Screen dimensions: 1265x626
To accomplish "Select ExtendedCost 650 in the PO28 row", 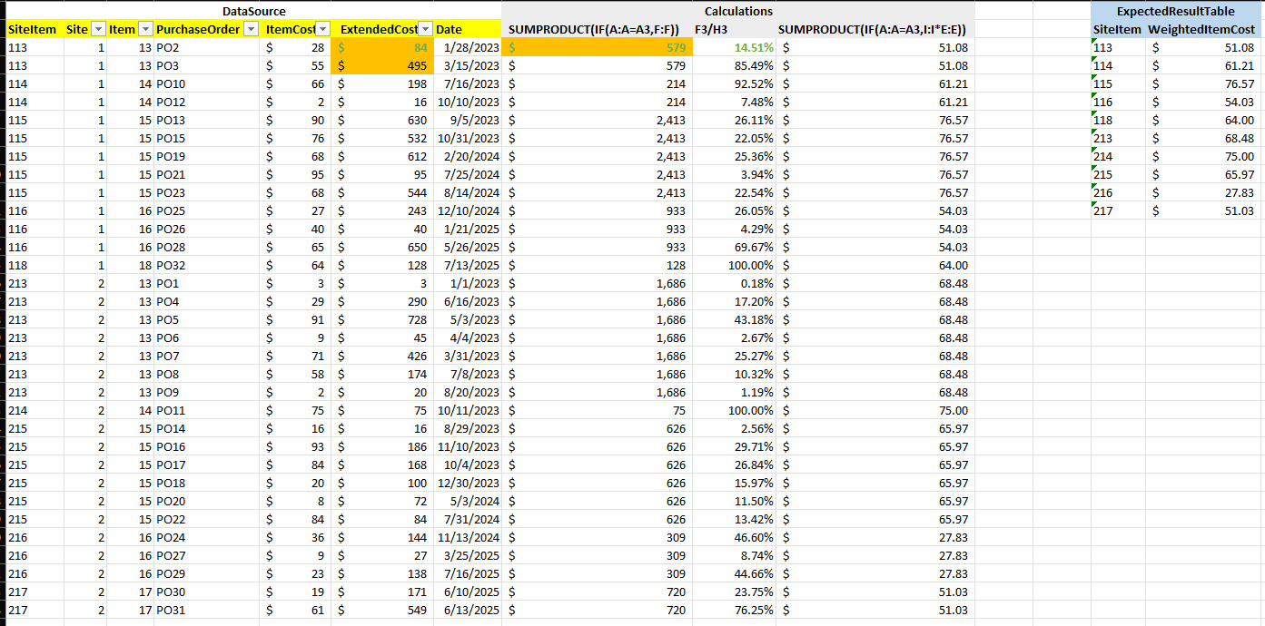I will coord(382,247).
